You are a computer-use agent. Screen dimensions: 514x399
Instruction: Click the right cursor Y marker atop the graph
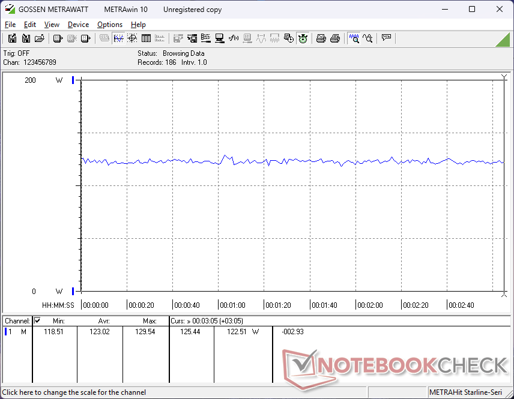[x=504, y=77]
